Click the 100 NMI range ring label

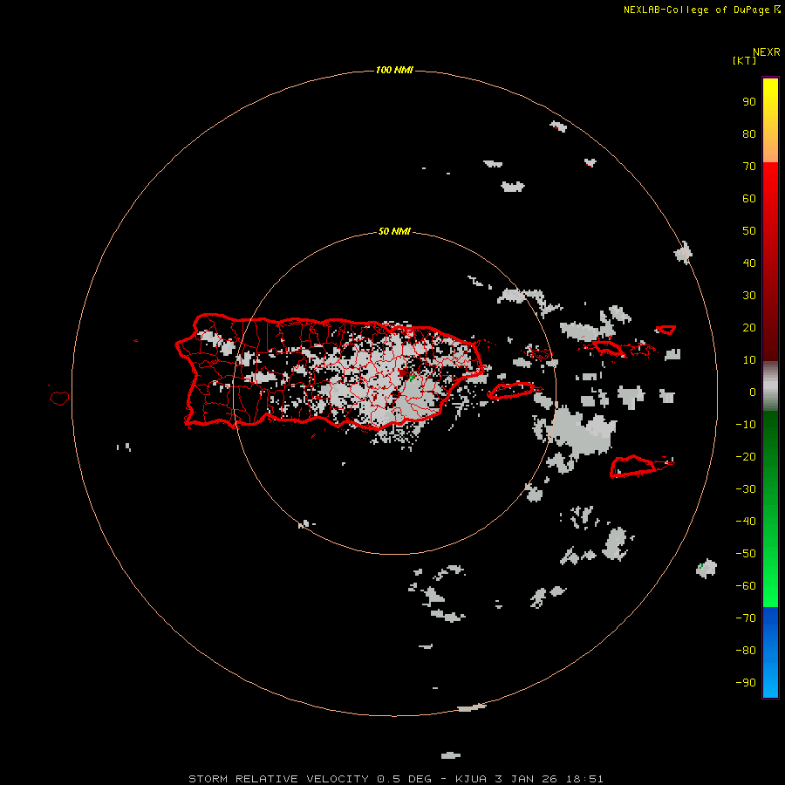click(x=394, y=70)
